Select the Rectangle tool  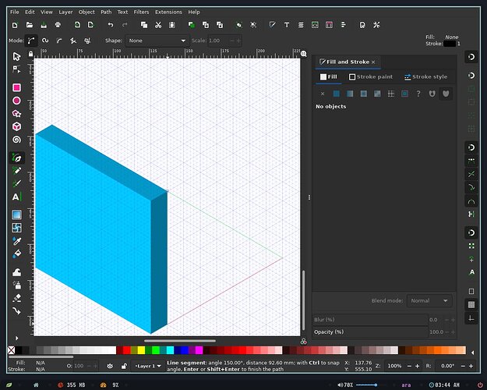[x=17, y=87]
